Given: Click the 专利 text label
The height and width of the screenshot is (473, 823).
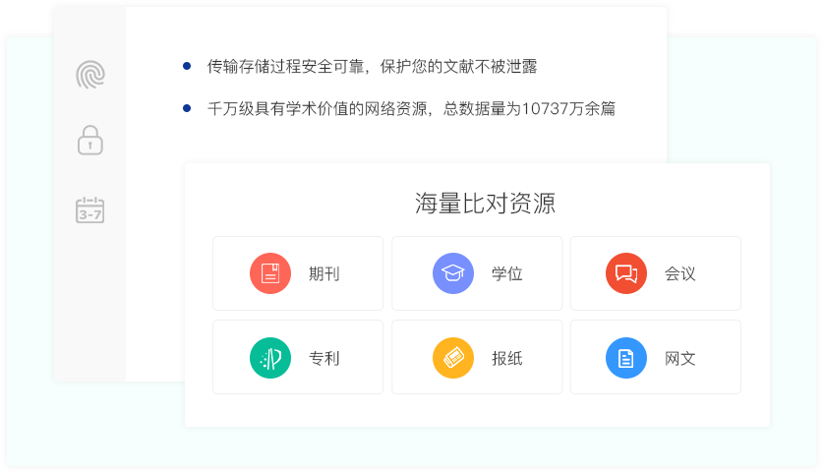Looking at the screenshot, I should point(323,359).
